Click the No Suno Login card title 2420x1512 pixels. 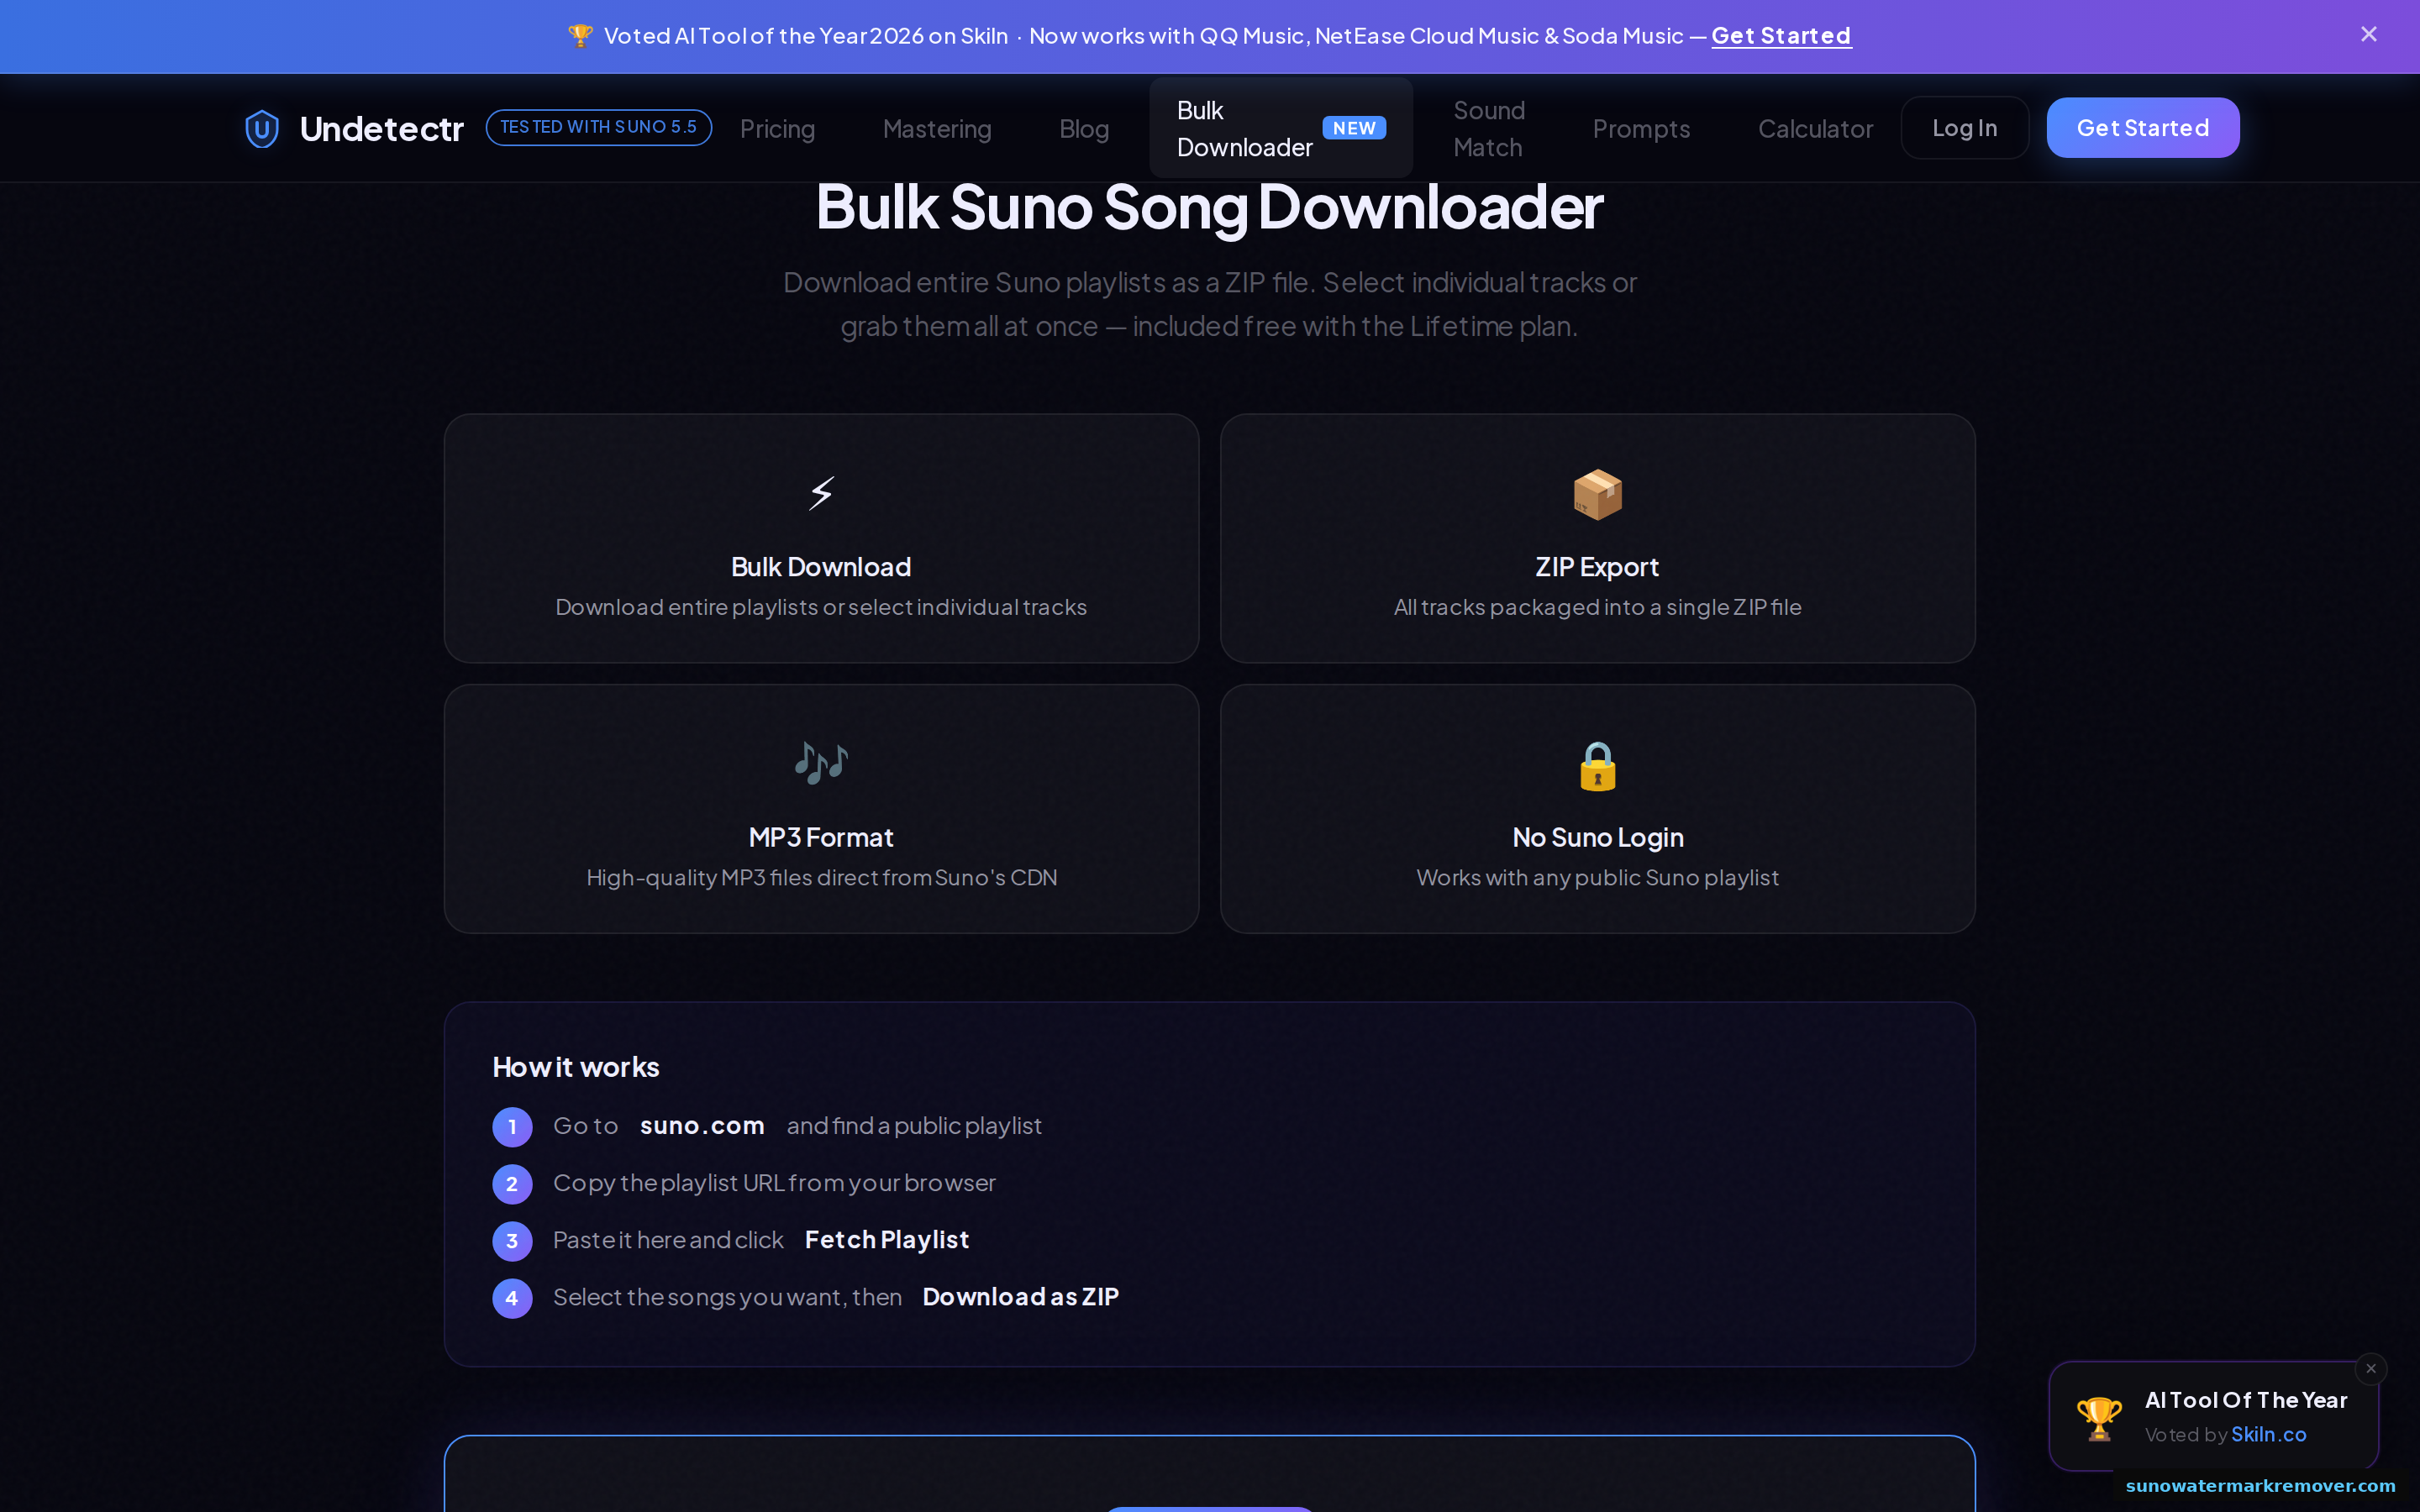point(1597,837)
